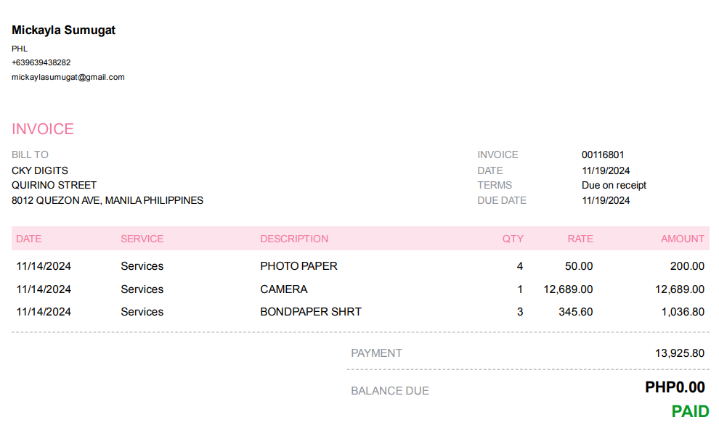Click the SERVICE column header

(142, 239)
